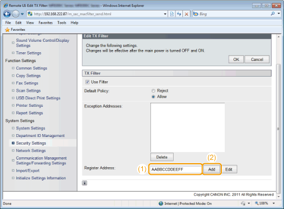Open Common Settings link

coord(31,68)
